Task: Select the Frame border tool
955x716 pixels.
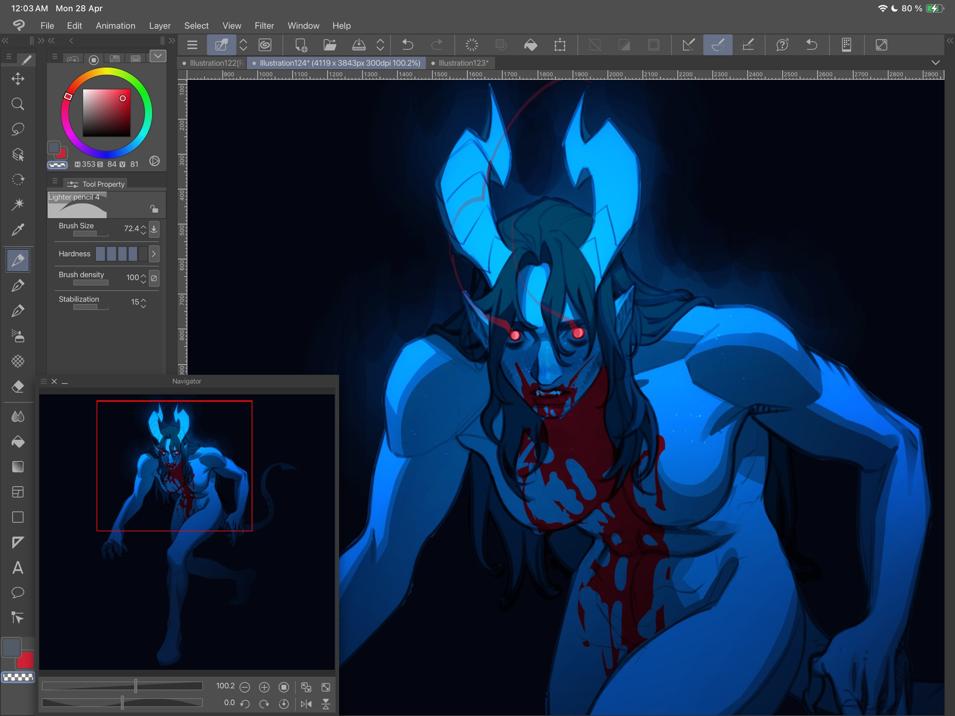Action: [x=18, y=492]
